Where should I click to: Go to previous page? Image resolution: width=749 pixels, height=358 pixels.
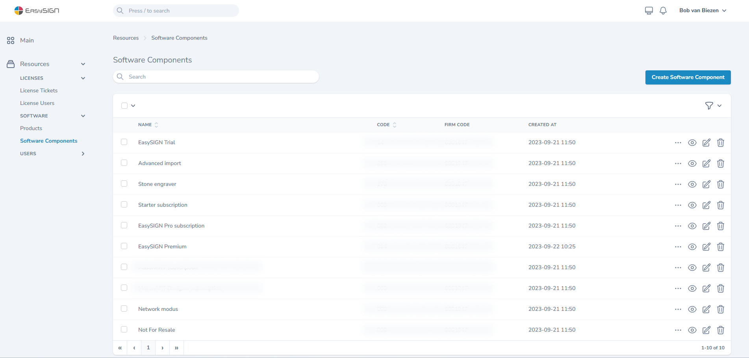[x=134, y=348]
